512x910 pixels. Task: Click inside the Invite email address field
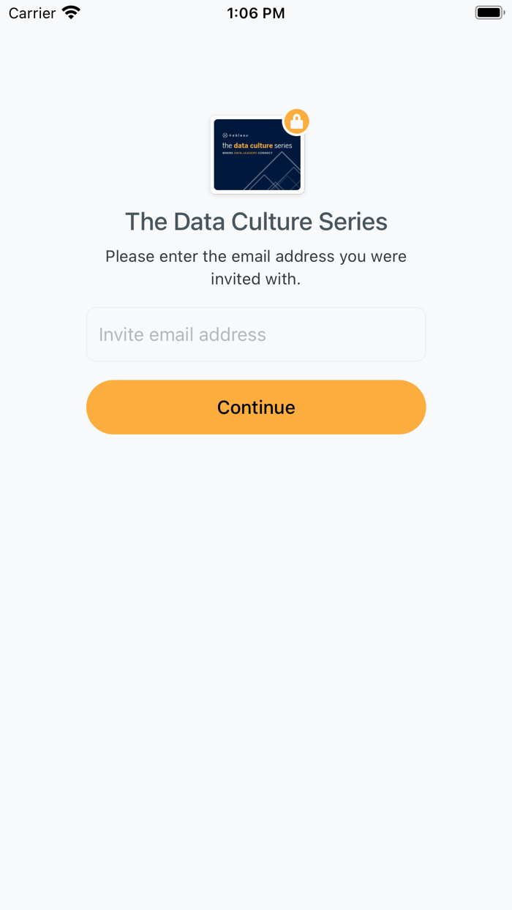256,334
